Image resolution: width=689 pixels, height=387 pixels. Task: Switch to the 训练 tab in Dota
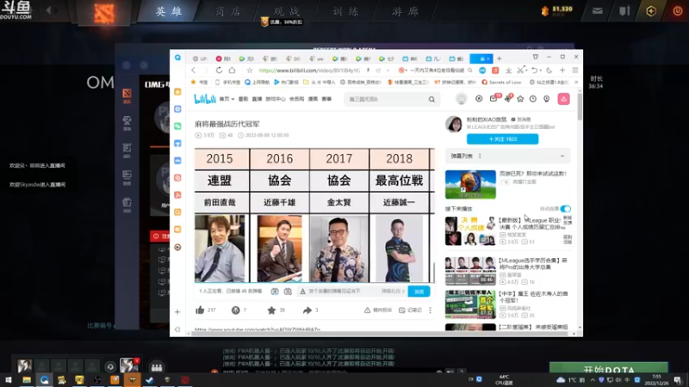click(346, 11)
